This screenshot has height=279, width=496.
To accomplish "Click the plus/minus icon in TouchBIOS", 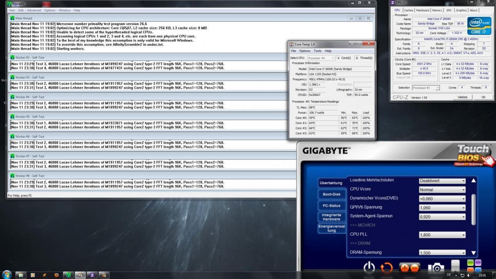I will pos(410,268).
